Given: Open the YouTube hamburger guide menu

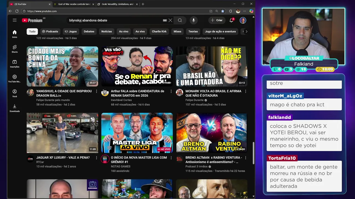Looking at the screenshot, I should pyautogui.click(x=15, y=20).
